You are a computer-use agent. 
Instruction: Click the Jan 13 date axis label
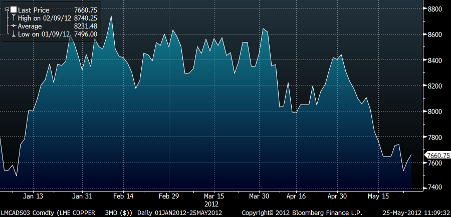[x=33, y=196]
